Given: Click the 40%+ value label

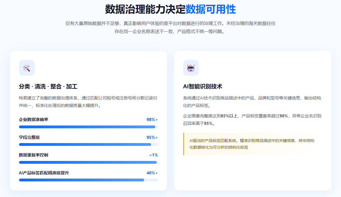Looking at the screenshot, I should pyautogui.click(x=152, y=173).
